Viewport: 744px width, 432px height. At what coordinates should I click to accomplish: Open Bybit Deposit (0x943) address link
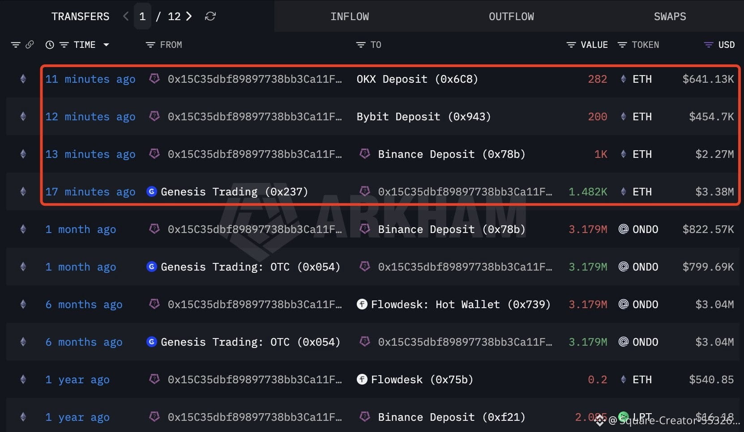pos(423,117)
